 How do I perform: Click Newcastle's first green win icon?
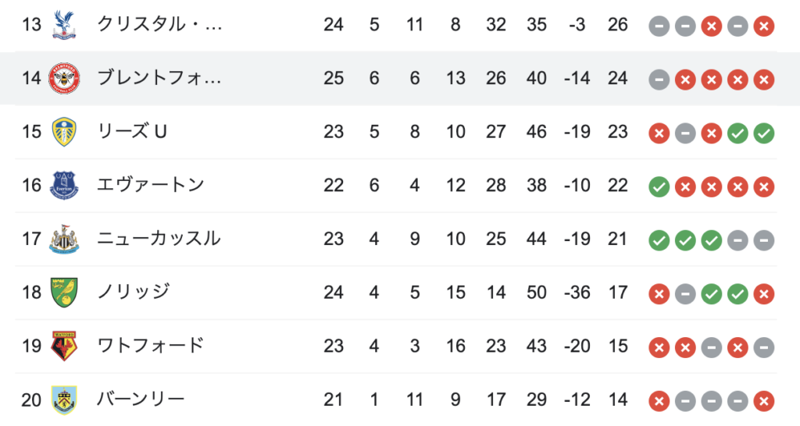click(x=659, y=240)
